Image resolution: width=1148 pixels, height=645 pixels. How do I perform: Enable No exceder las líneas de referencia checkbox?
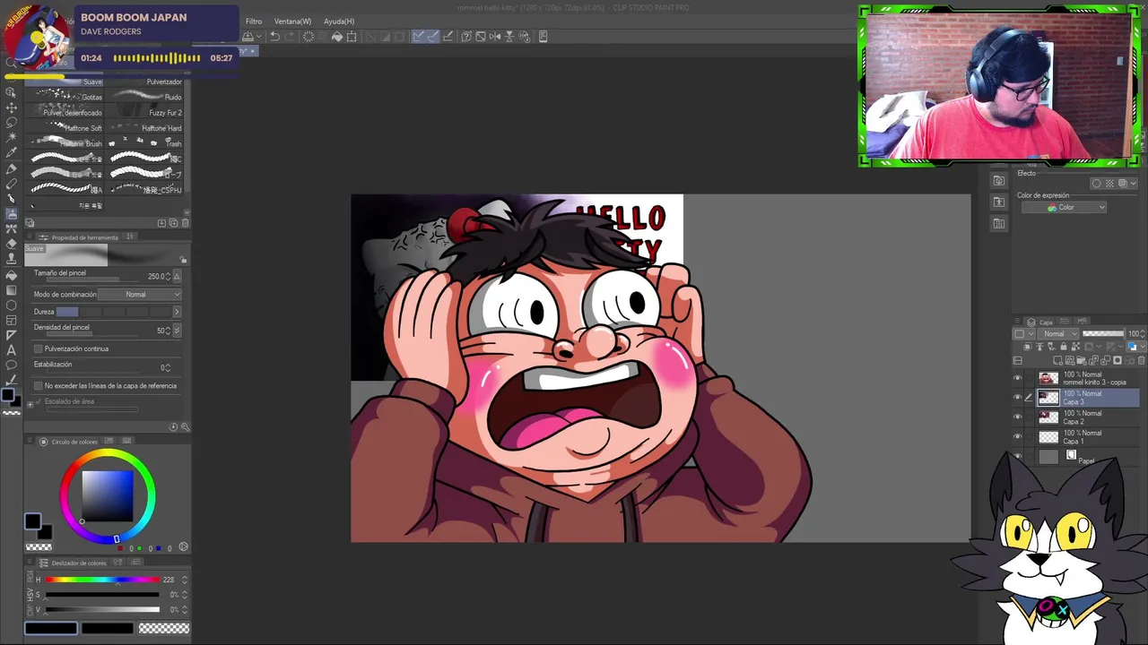click(x=38, y=386)
